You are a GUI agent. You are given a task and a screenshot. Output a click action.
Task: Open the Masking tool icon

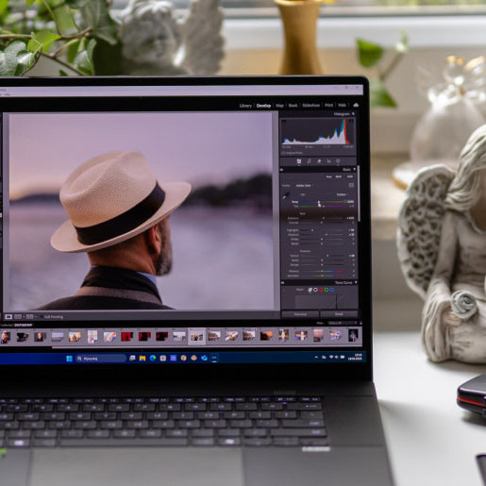[338, 161]
